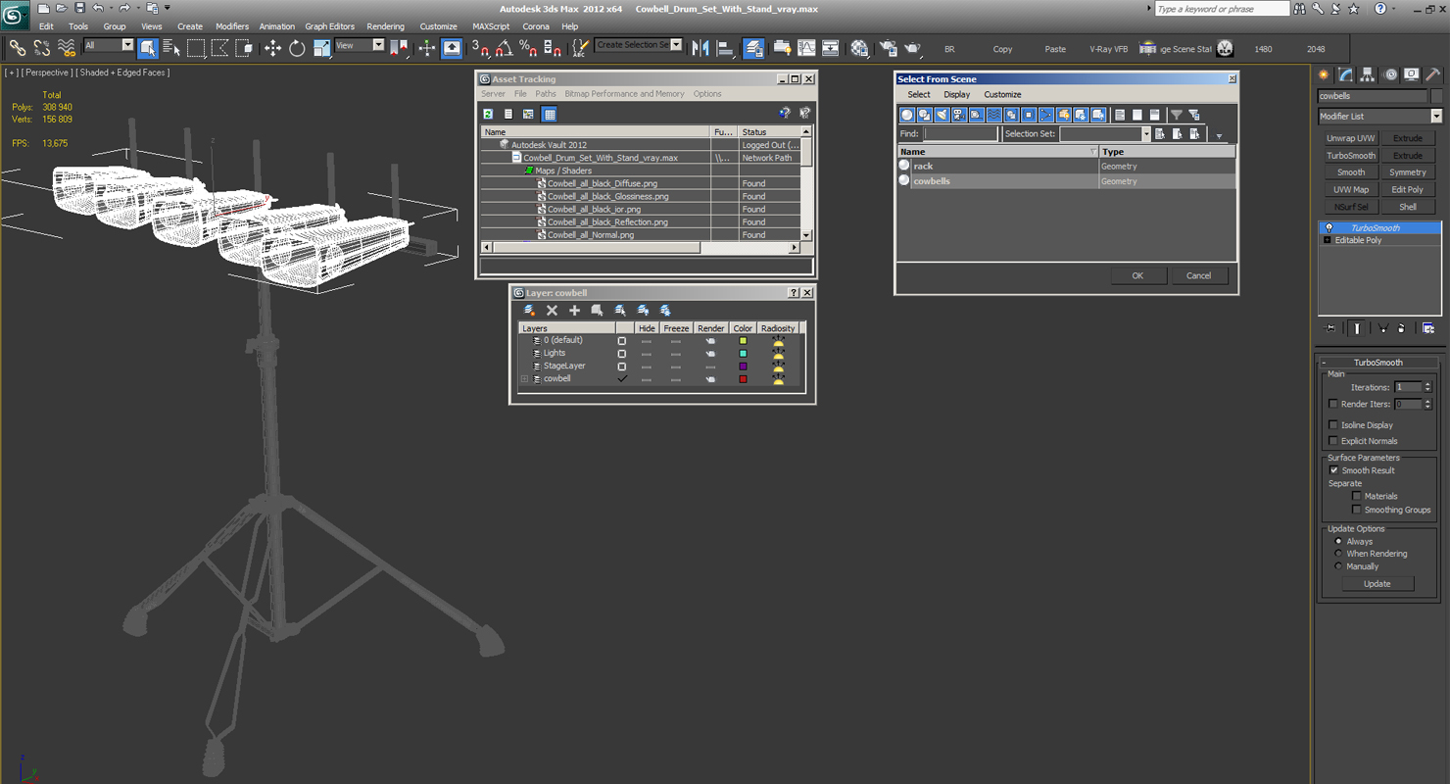Viewport: 1450px width, 784px height.
Task: Click the Edit Poly modifier button
Action: coord(1408,190)
